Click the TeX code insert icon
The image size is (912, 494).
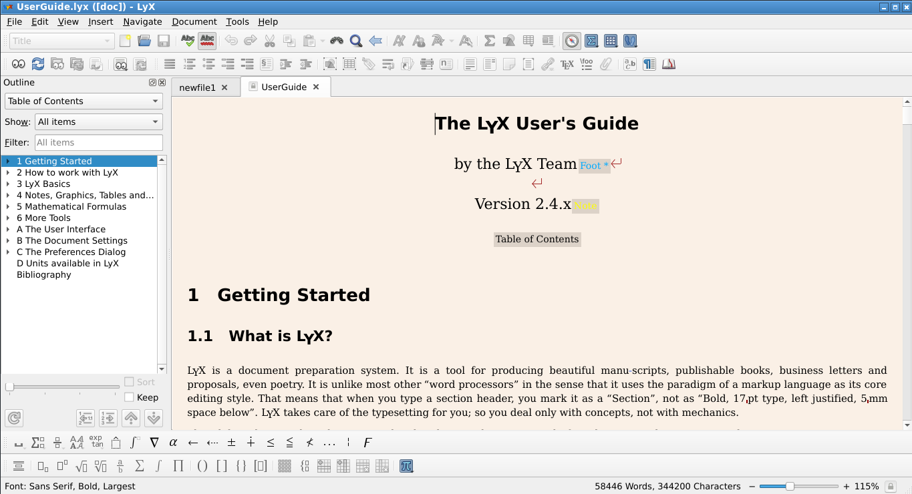567,64
